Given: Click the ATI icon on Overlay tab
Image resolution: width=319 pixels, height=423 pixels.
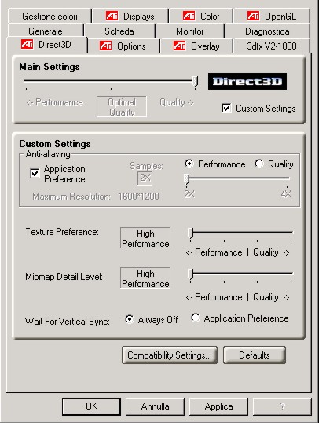Looking at the screenshot, I should (x=179, y=46).
